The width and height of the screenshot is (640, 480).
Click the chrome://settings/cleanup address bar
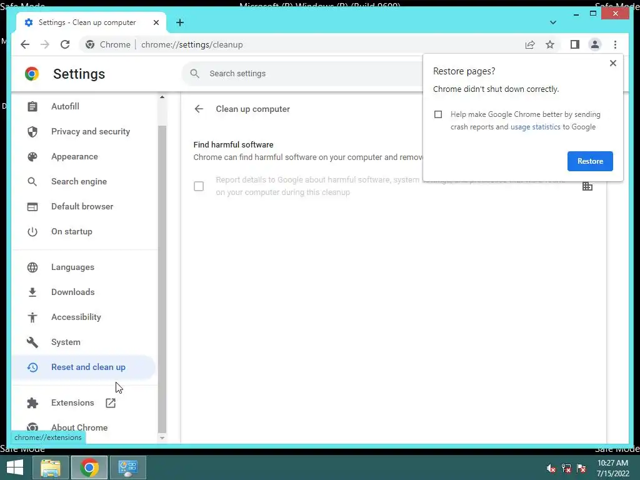(192, 44)
